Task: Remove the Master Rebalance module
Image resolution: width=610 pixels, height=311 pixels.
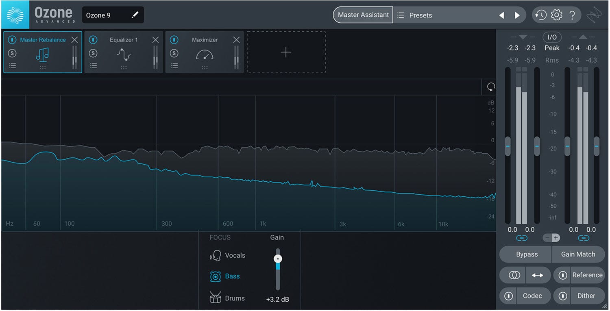Action: pos(74,40)
